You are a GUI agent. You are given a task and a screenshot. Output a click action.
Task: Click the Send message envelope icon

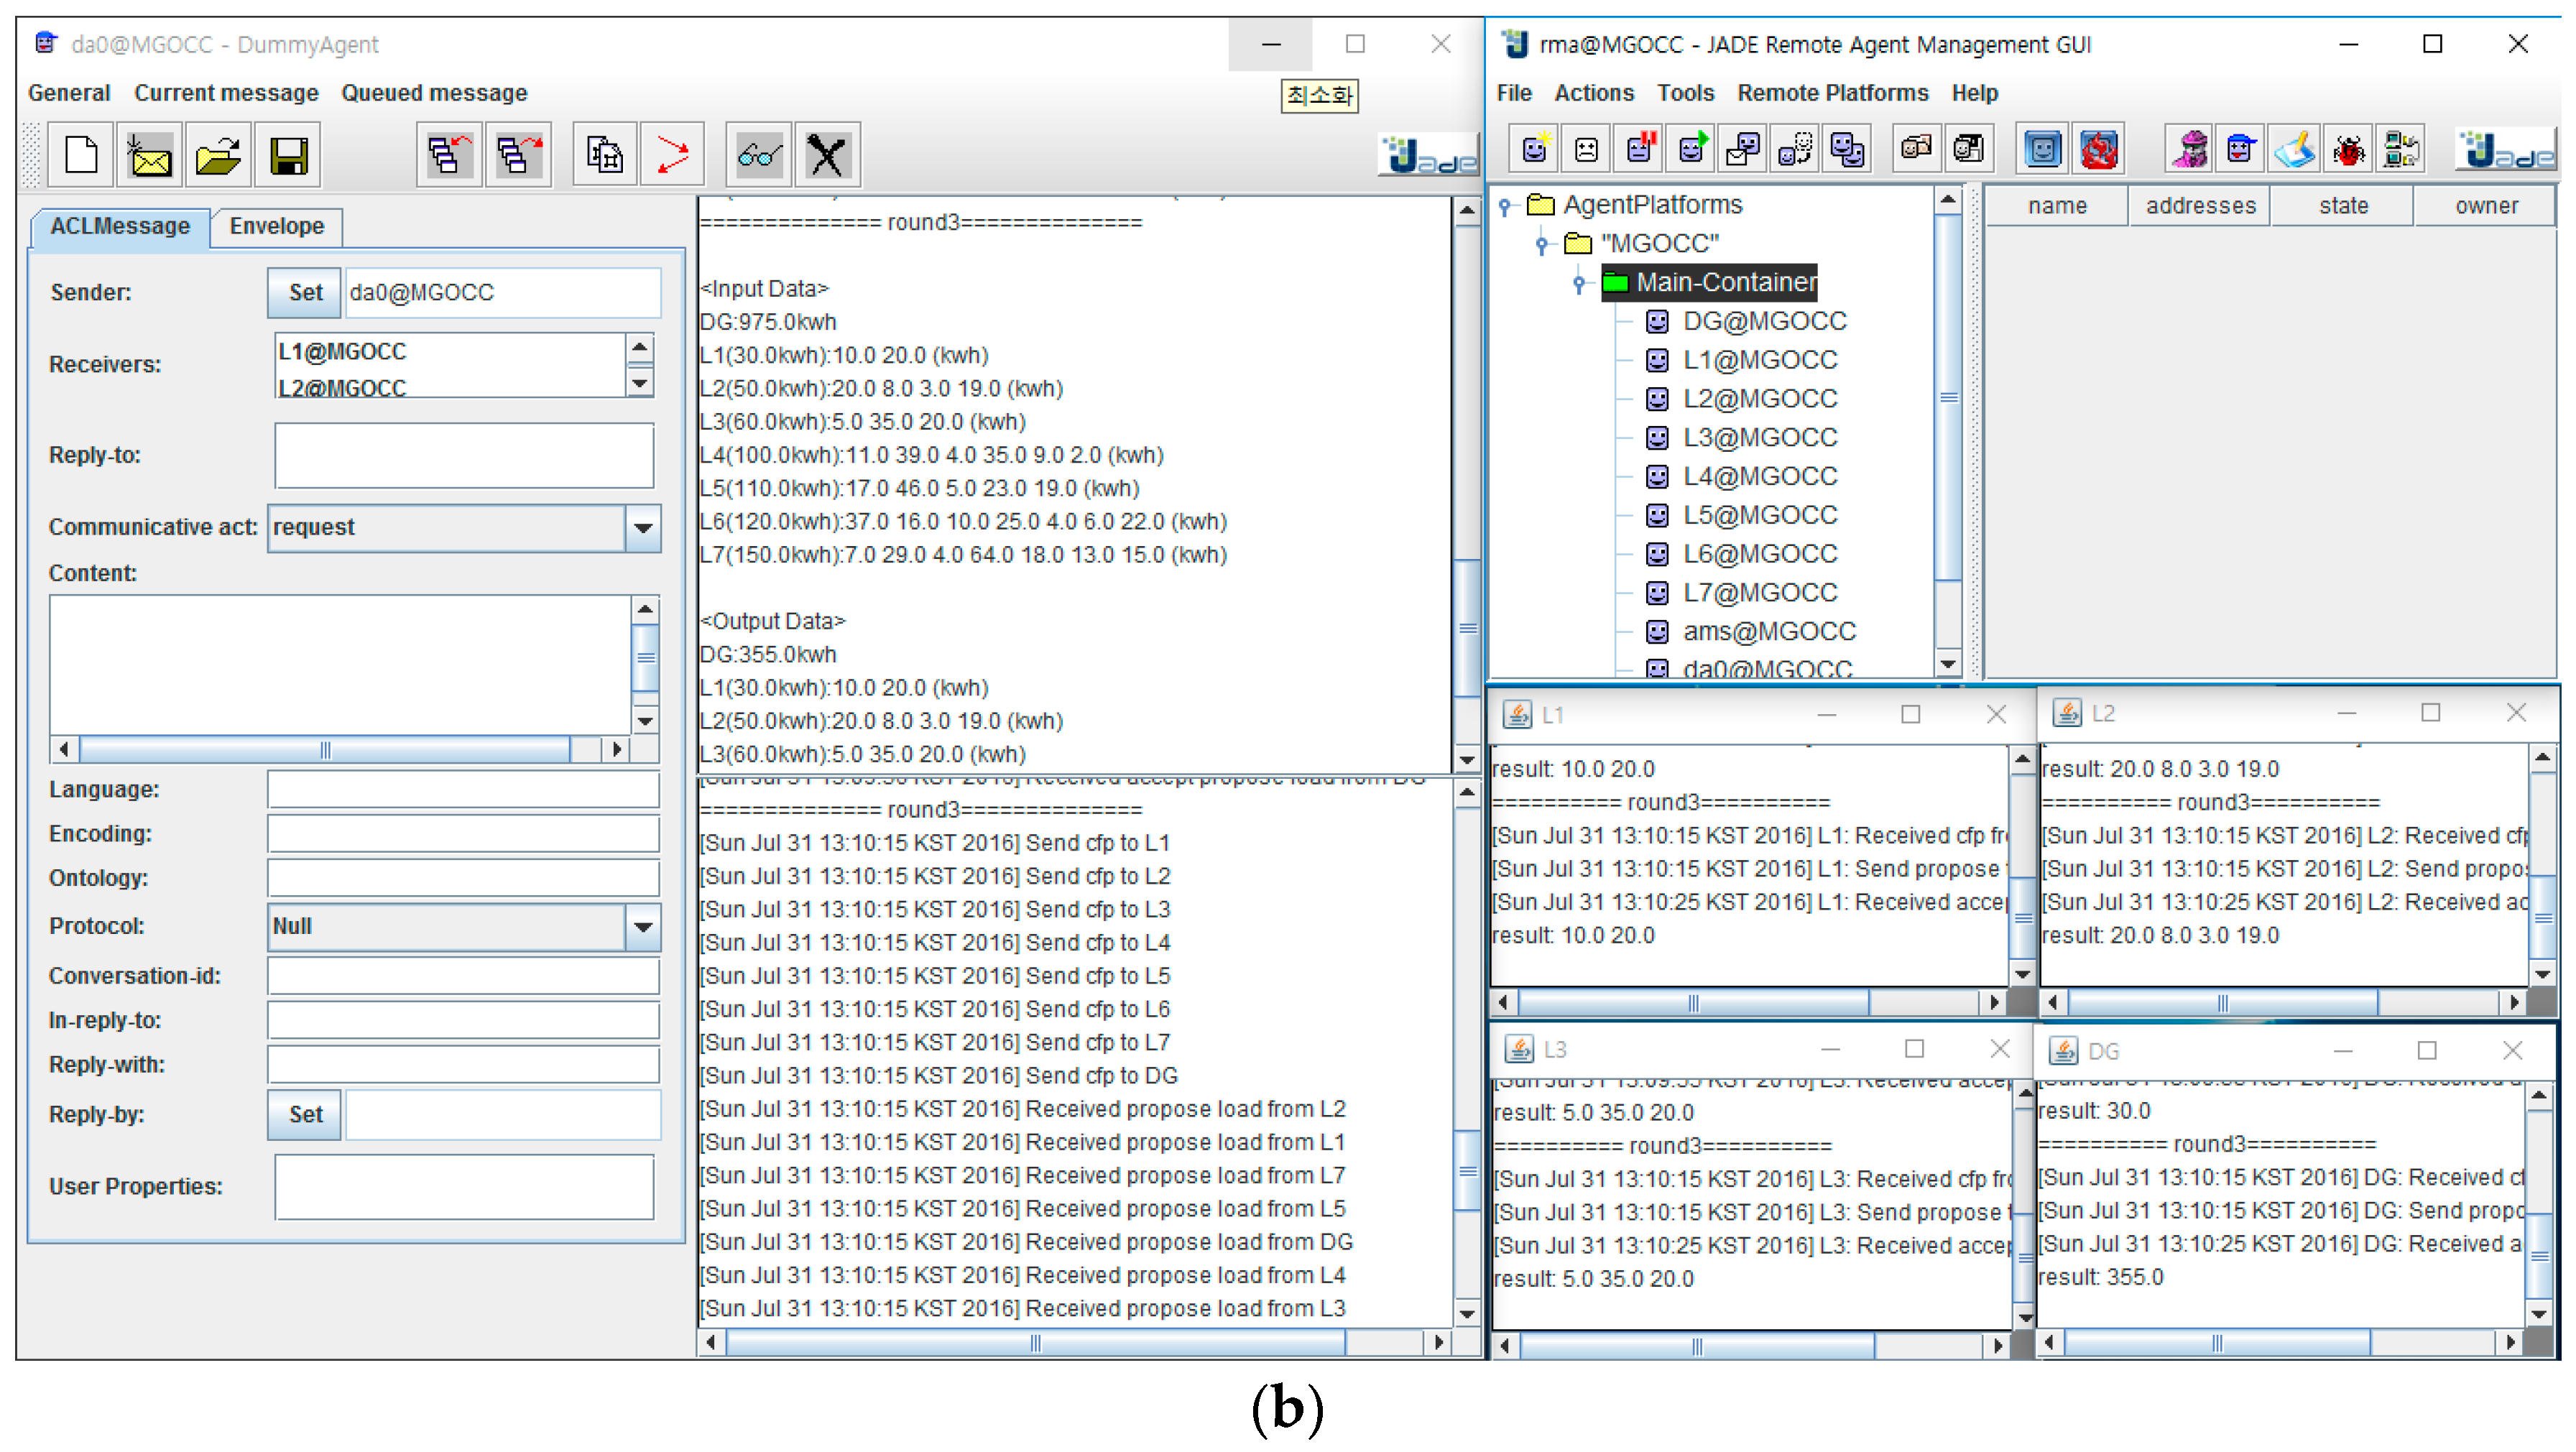[x=150, y=156]
